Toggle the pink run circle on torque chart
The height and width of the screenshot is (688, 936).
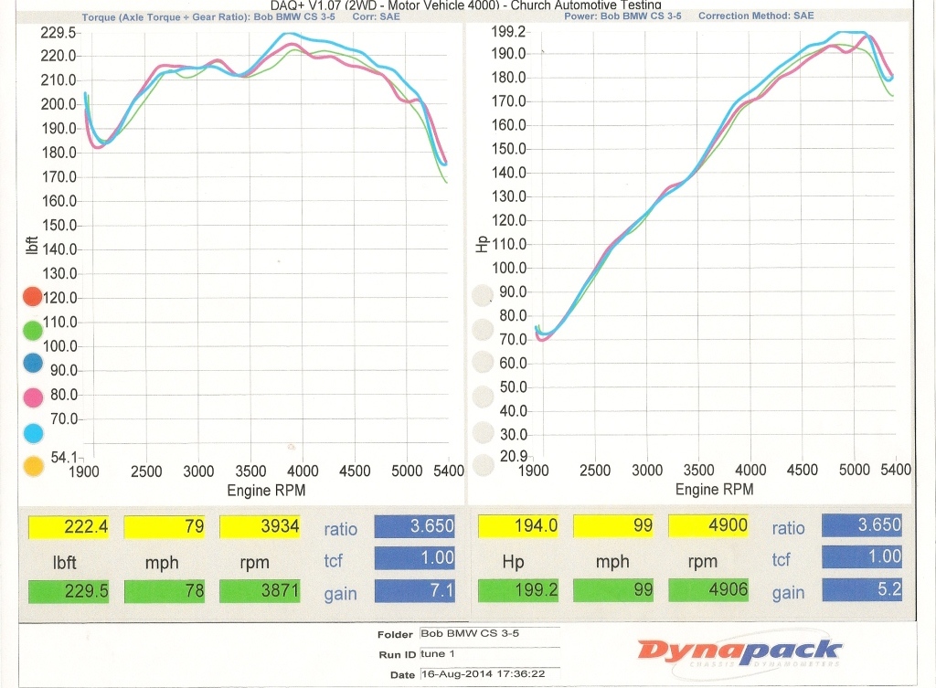point(32,397)
